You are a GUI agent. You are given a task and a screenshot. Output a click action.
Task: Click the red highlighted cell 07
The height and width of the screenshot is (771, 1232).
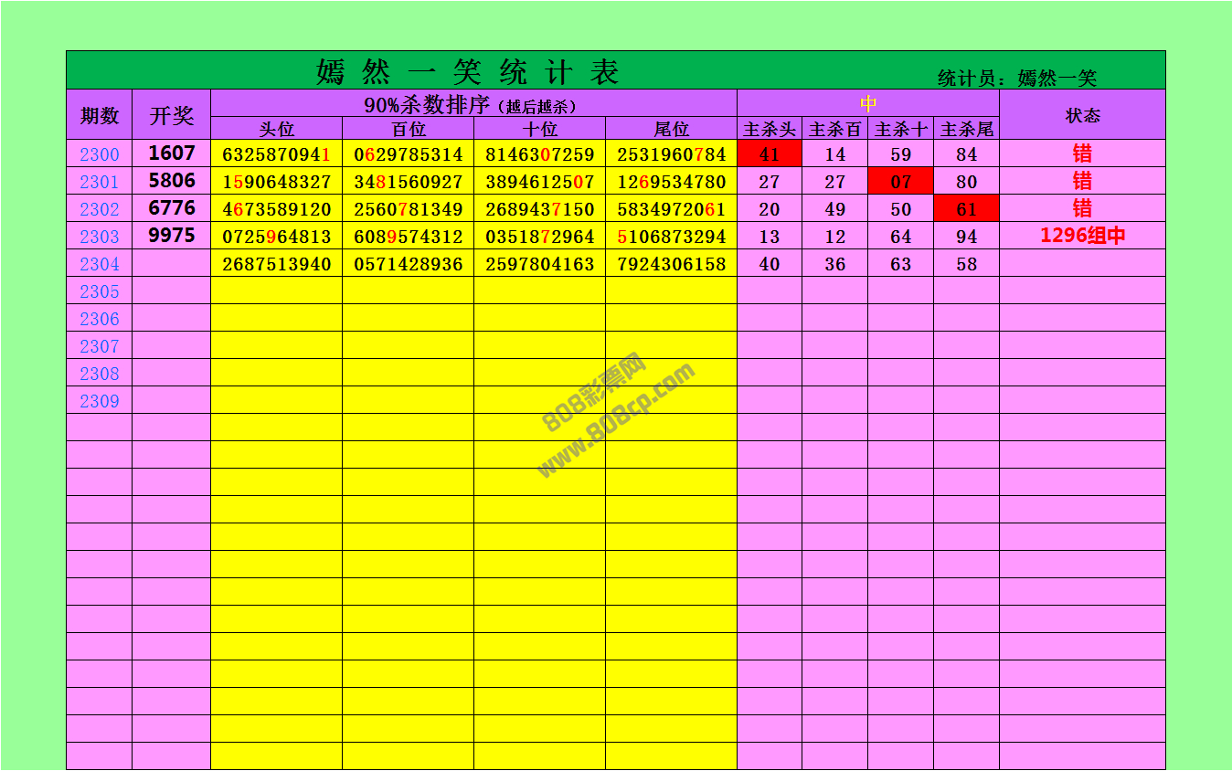point(900,182)
